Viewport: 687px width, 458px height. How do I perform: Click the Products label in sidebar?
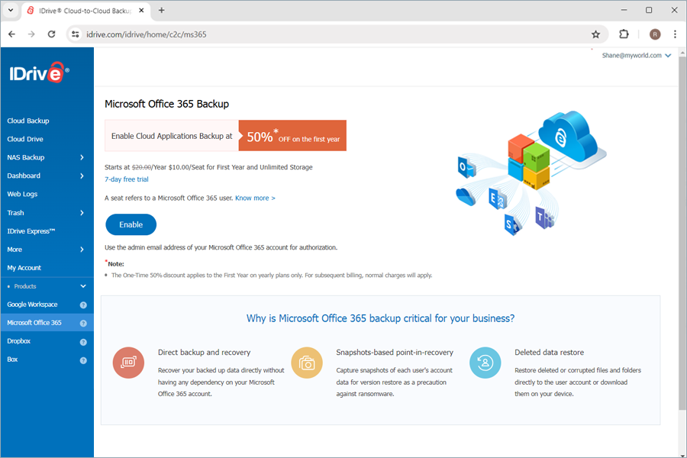coord(25,286)
